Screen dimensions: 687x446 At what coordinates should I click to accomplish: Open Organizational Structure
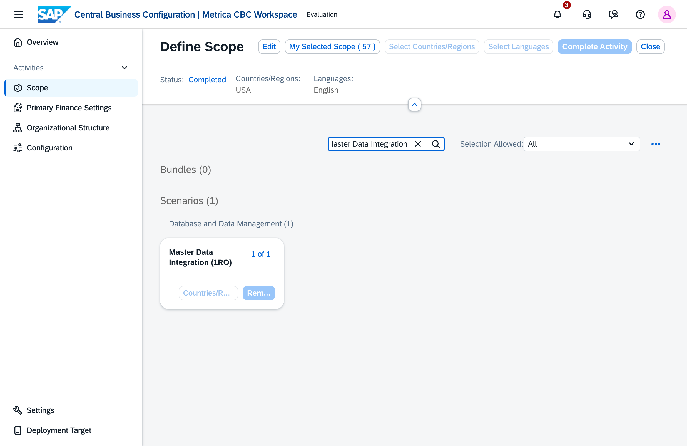[71, 128]
